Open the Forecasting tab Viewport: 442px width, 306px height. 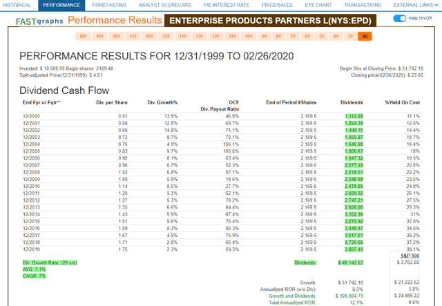(x=109, y=5)
